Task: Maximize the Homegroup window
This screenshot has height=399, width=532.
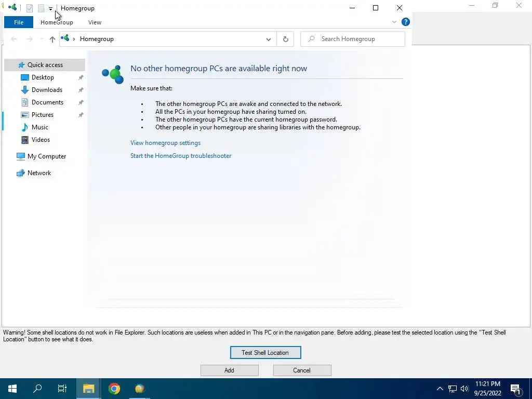Action: pyautogui.click(x=376, y=8)
